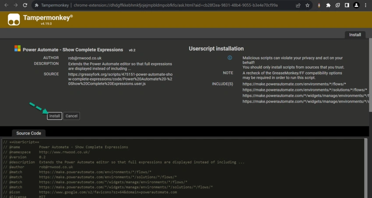372x198 pixels.
Task: Click the blue info icon
Action: (x=230, y=58)
